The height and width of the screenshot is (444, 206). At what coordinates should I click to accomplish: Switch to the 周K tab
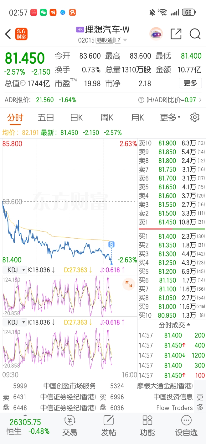point(107,118)
